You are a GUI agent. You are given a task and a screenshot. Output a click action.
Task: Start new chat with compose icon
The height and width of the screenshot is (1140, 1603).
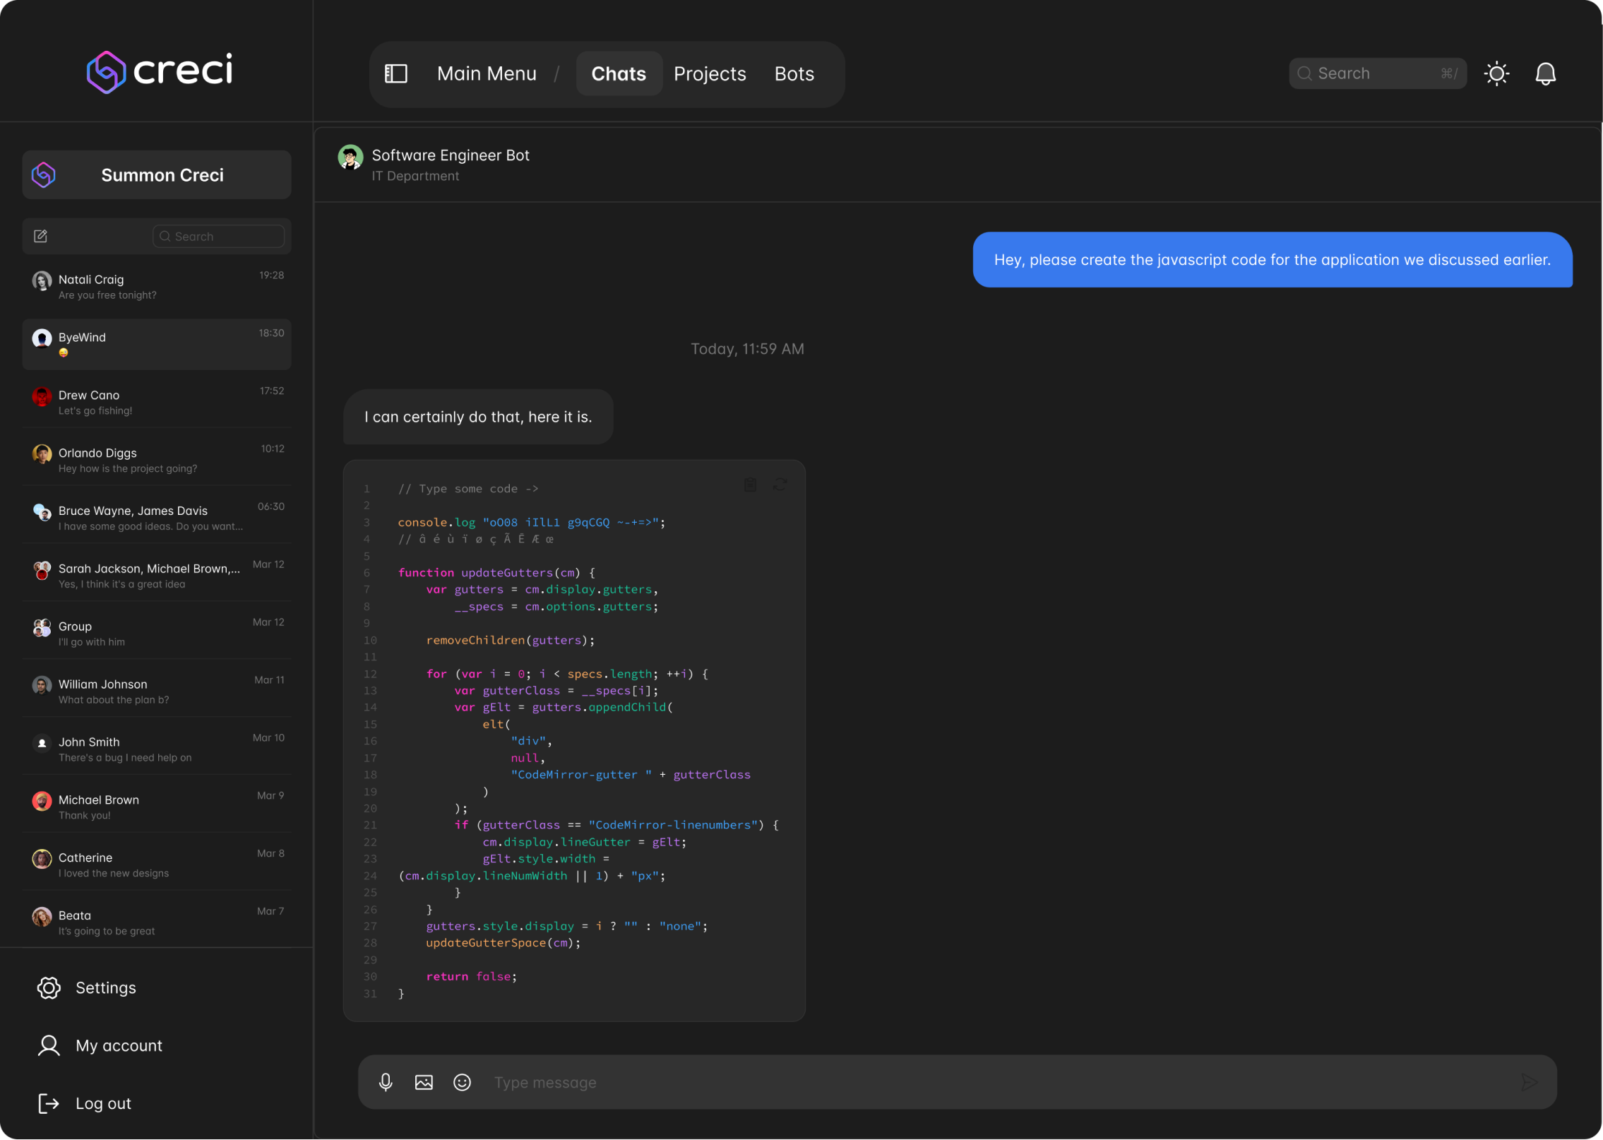41,236
